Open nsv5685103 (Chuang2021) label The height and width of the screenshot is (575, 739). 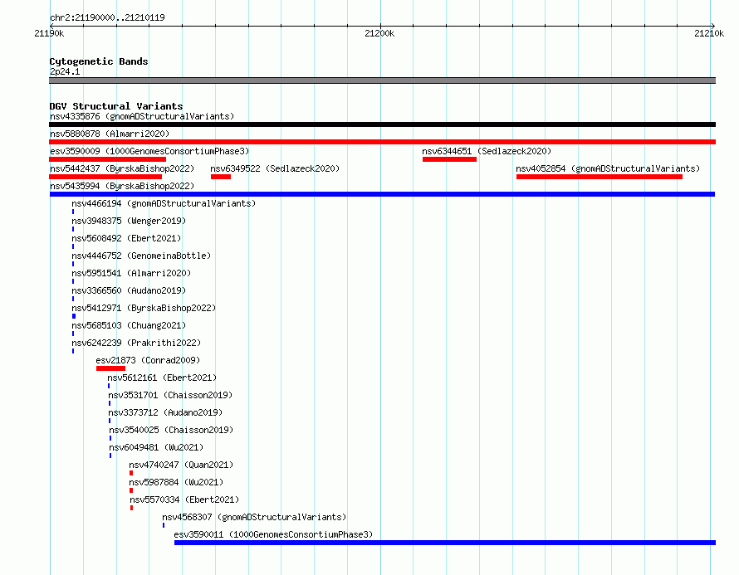129,325
